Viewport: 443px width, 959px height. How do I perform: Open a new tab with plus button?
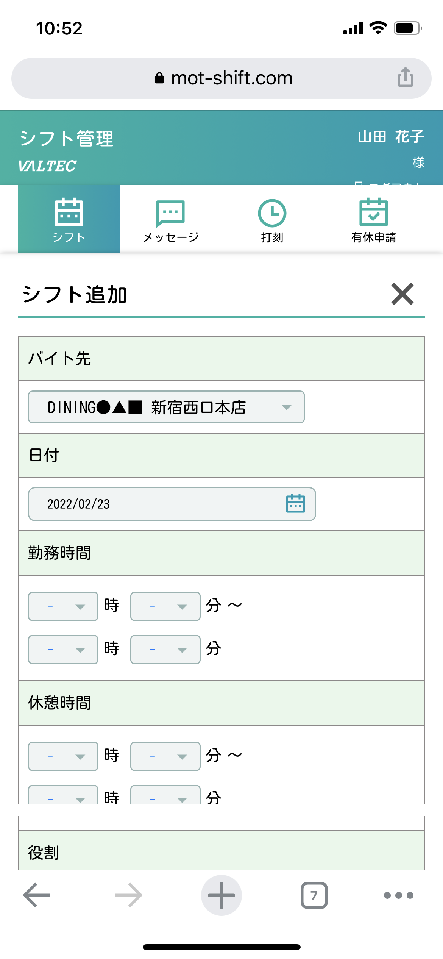click(x=221, y=895)
